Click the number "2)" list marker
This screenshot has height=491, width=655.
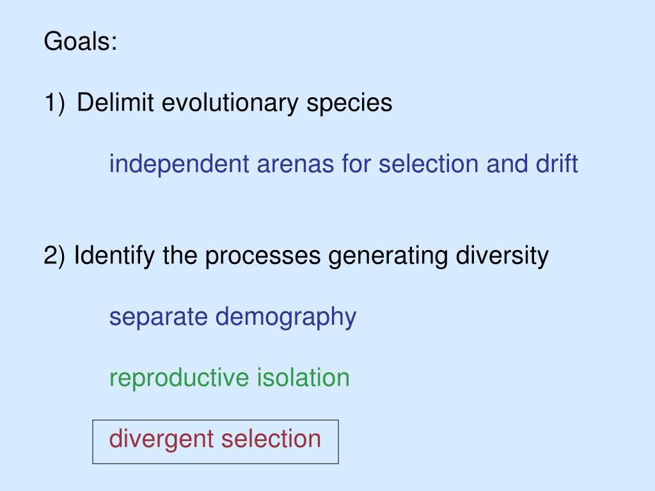tap(54, 256)
